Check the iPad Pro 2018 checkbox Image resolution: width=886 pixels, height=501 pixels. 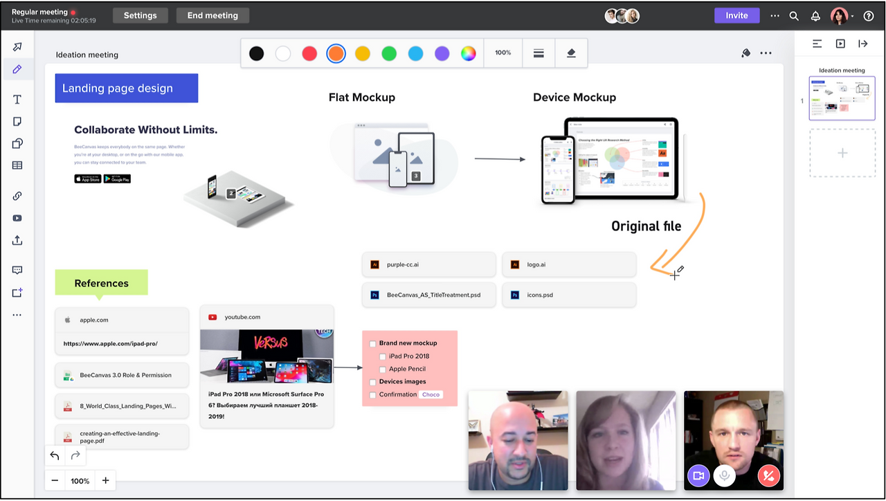(x=382, y=356)
